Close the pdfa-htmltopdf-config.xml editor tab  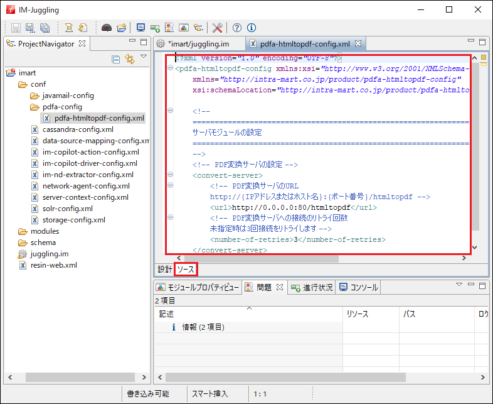358,44
